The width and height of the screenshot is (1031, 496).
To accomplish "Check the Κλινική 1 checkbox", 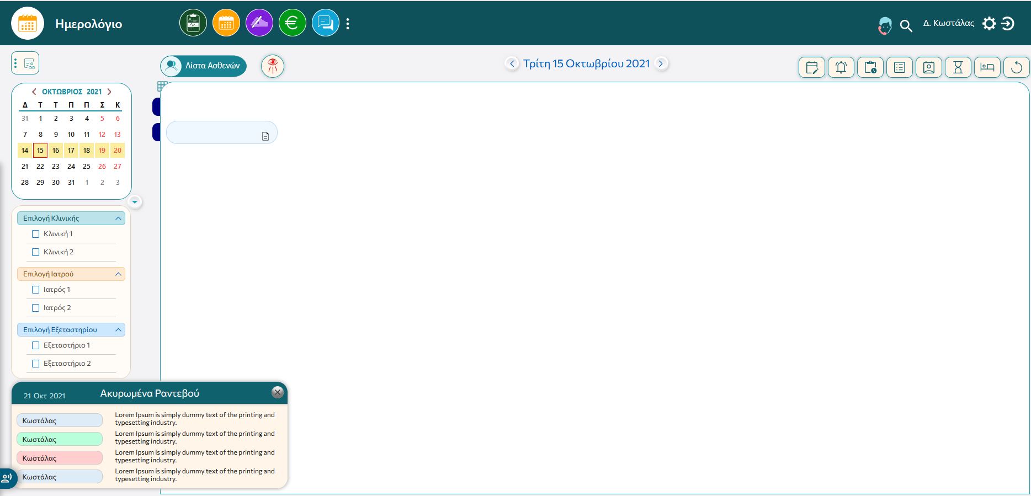I will point(36,234).
